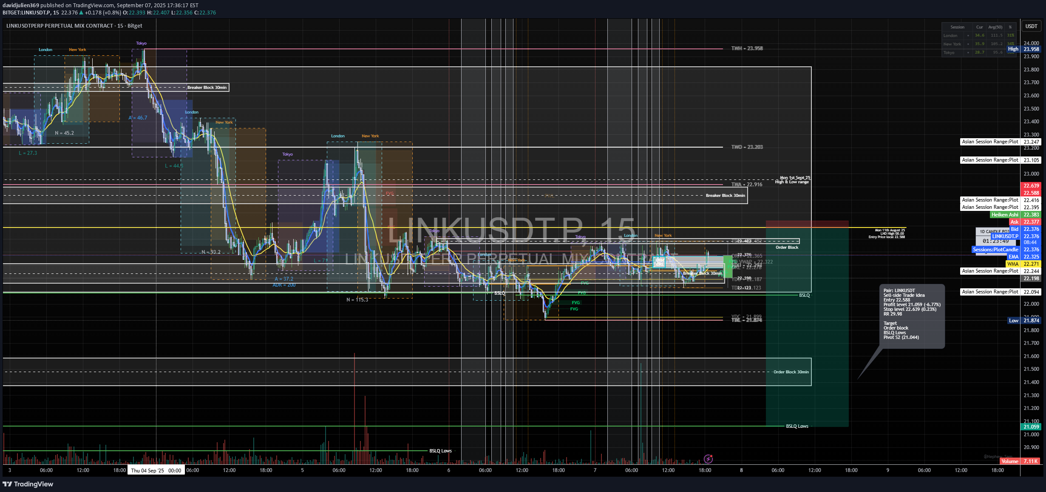The height and width of the screenshot is (492, 1046).
Task: Click the LINKUSDT.P symbol price label
Action: (1016, 236)
